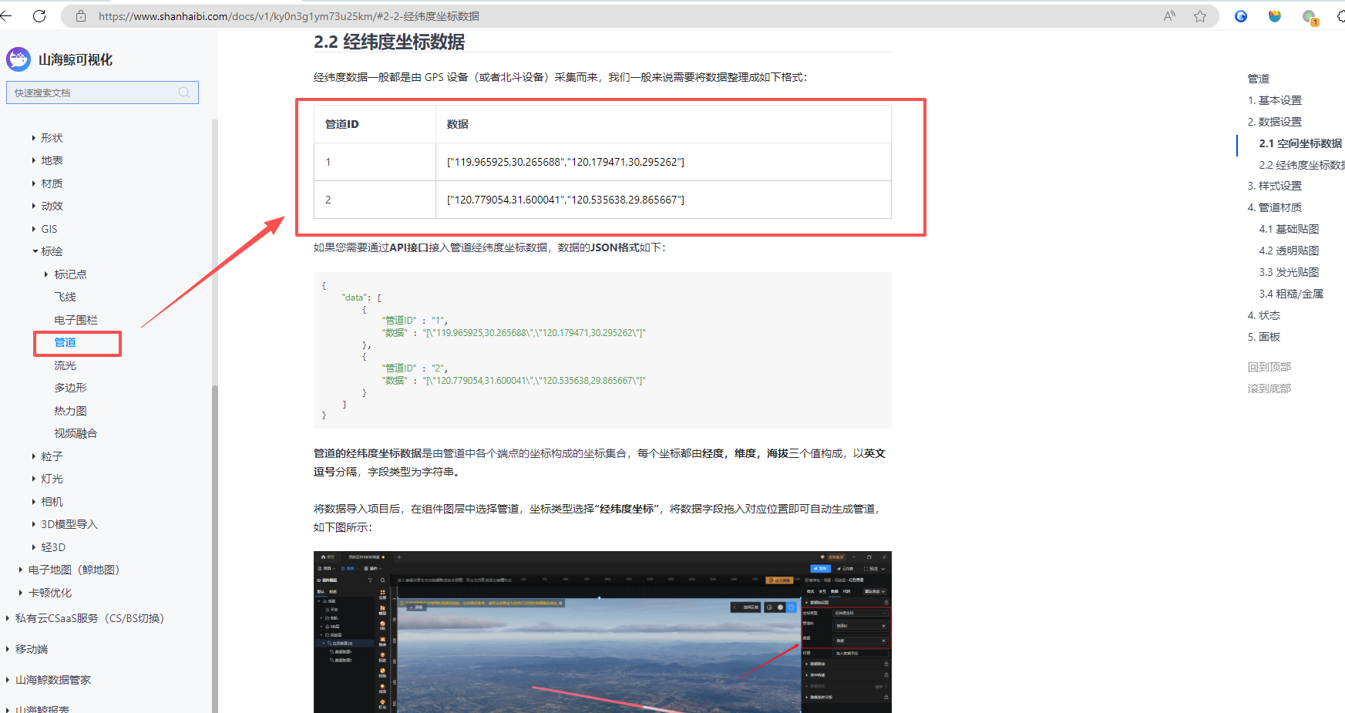Click the blue wave extension icon

click(1241, 16)
